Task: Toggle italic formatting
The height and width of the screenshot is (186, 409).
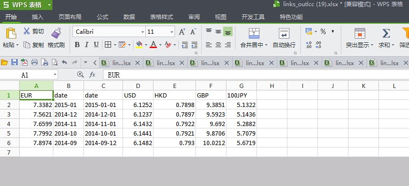Action: click(x=87, y=45)
